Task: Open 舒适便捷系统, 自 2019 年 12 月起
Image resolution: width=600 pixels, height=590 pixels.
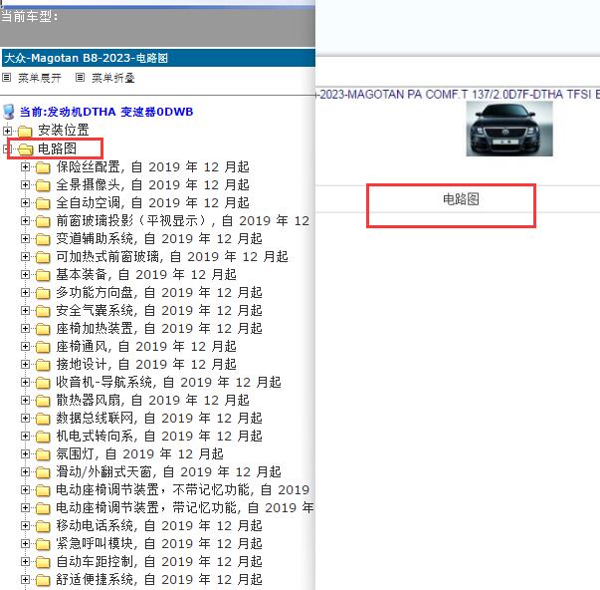Action: pyautogui.click(x=159, y=579)
